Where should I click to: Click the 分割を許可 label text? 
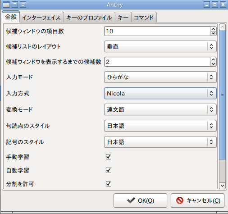[x=20, y=184]
